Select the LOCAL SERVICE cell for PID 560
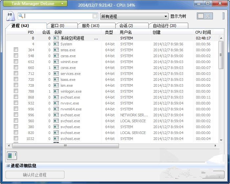Screen dimensions: 230x184 [x=133, y=121]
